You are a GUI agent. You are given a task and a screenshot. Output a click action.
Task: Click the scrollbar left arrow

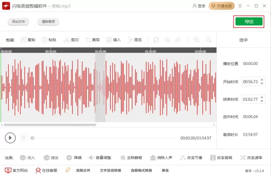click(x=2, y=125)
